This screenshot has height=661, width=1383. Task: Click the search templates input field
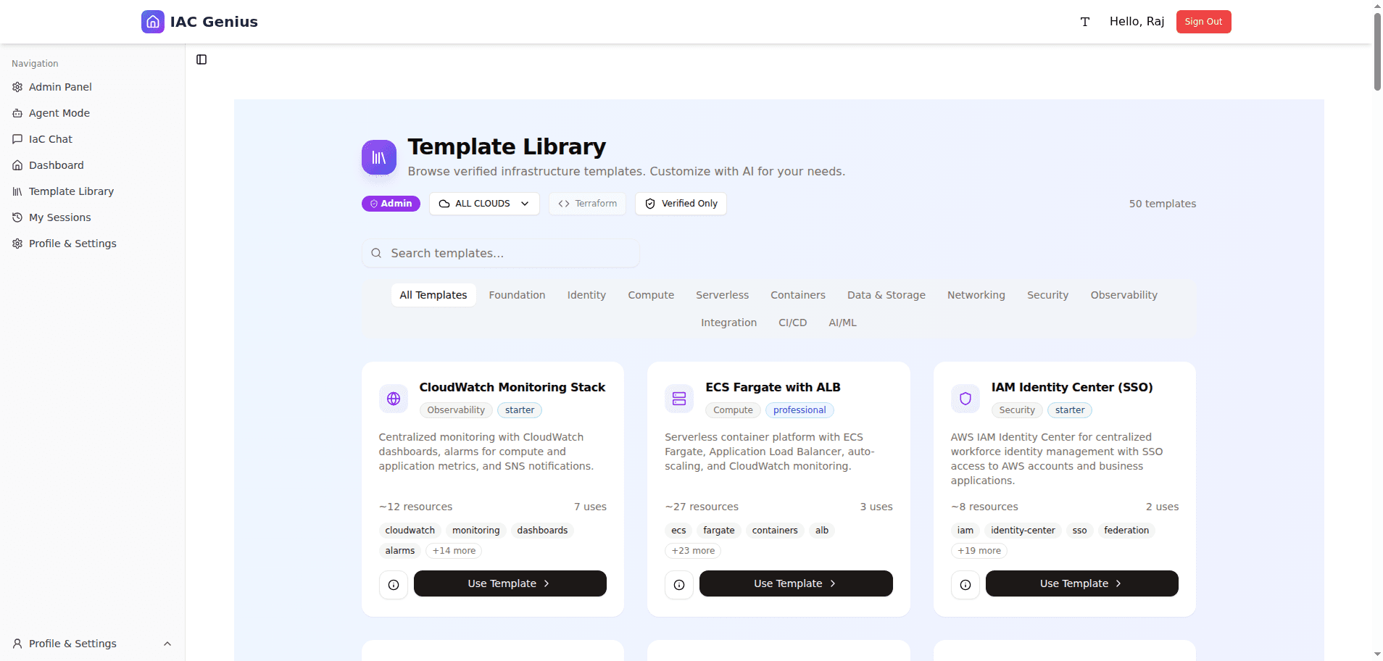pos(501,253)
